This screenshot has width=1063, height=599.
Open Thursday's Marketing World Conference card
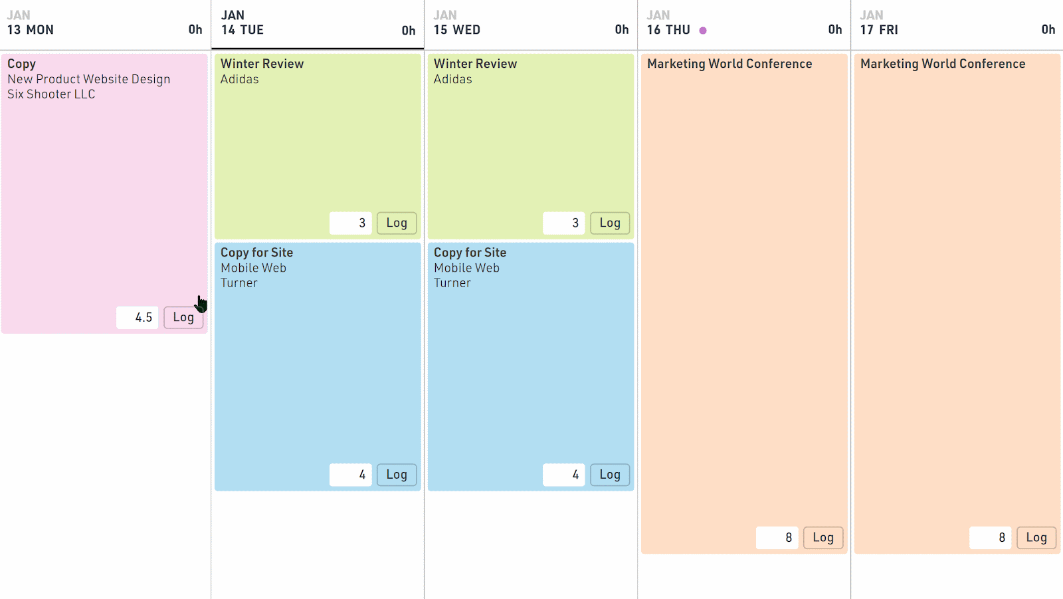(x=744, y=266)
